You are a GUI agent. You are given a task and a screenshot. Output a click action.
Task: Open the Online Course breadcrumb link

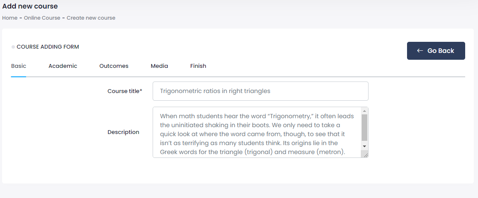(42, 18)
